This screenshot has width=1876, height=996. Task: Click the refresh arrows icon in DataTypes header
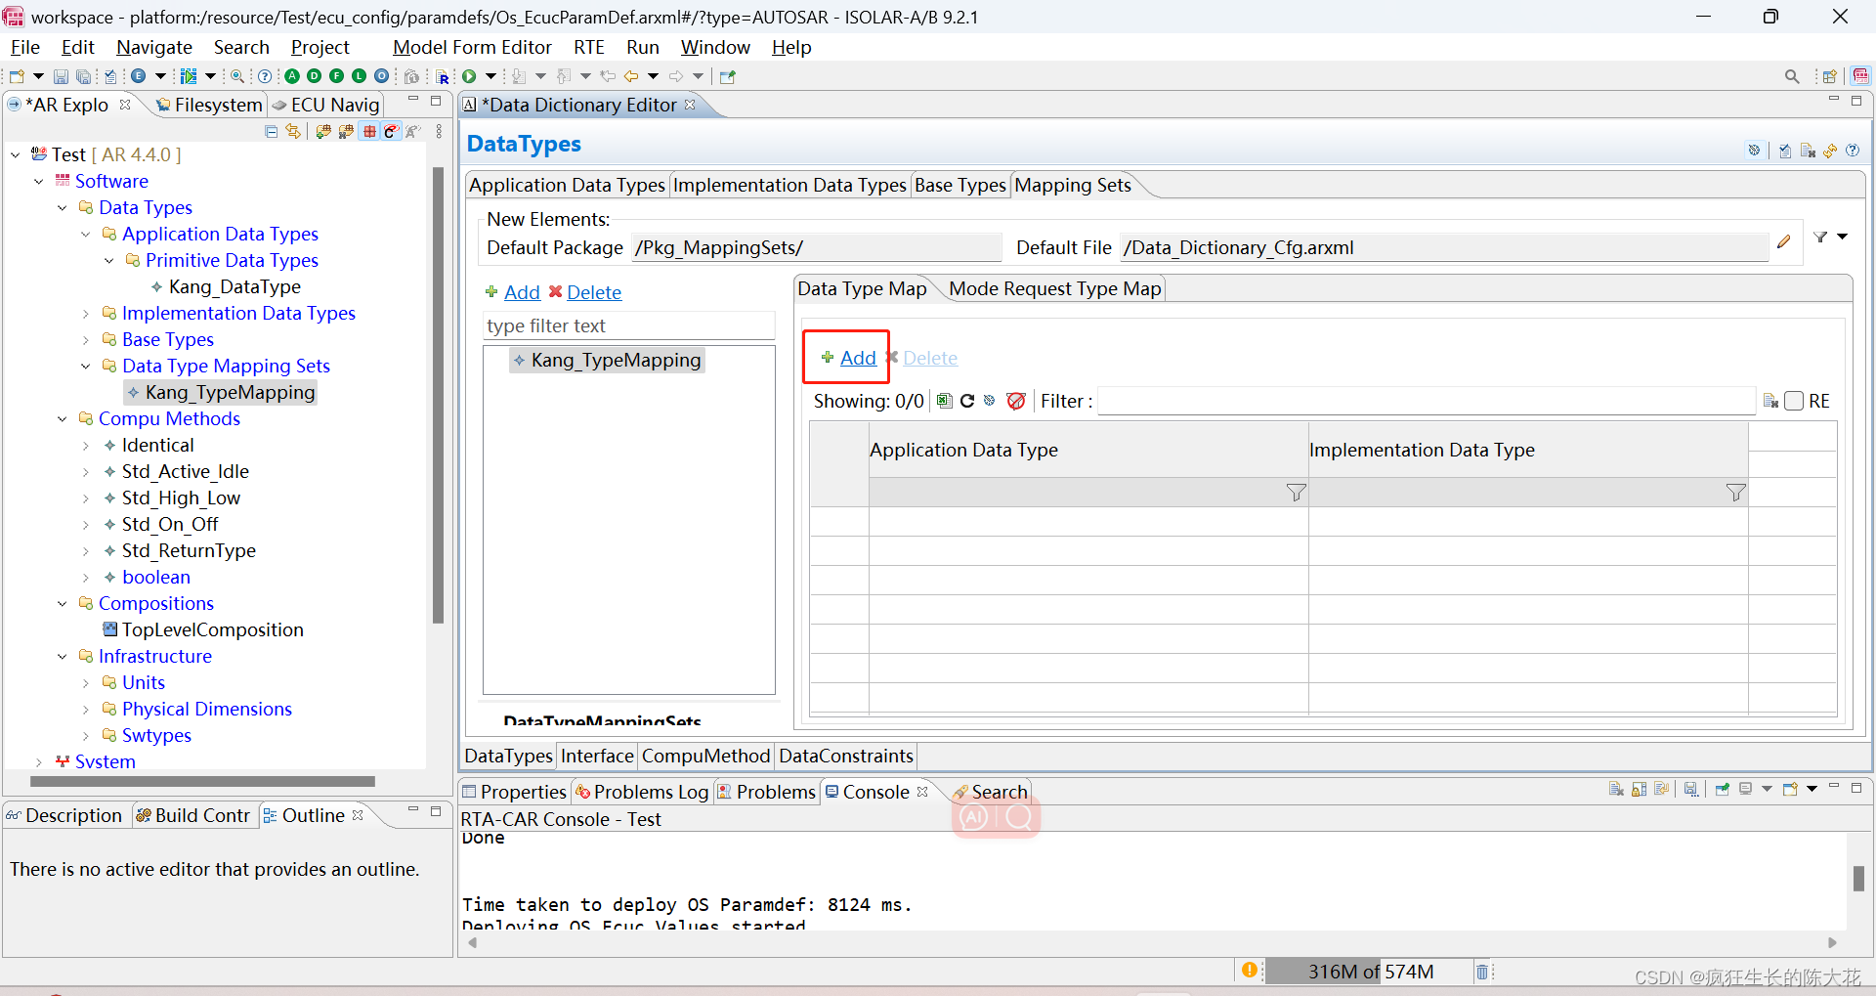[x=1830, y=151]
